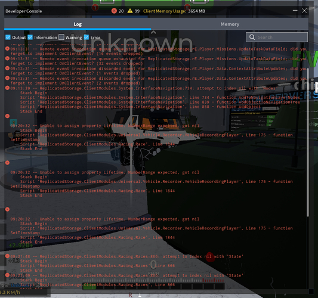Click the log's vertical scrollbar thumb
The height and width of the screenshot is (298, 318).
click(308, 142)
